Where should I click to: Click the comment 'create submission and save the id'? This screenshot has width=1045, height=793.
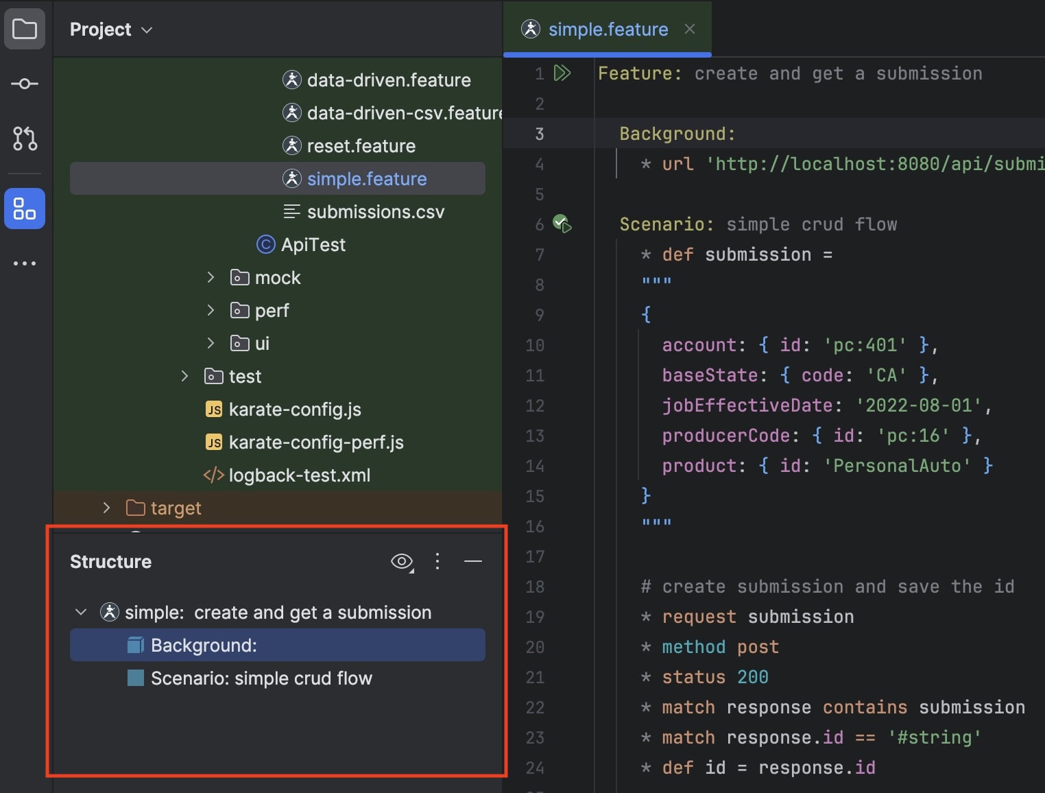point(828,587)
